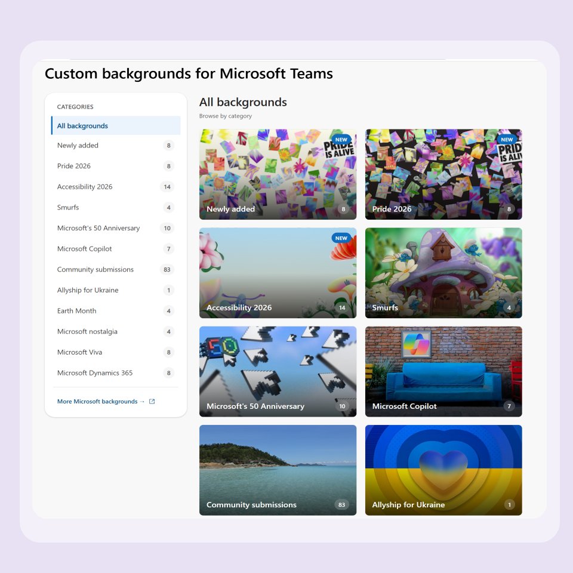The width and height of the screenshot is (573, 573).
Task: Click the NEW badge on Pride 2026 tile
Action: tap(507, 140)
